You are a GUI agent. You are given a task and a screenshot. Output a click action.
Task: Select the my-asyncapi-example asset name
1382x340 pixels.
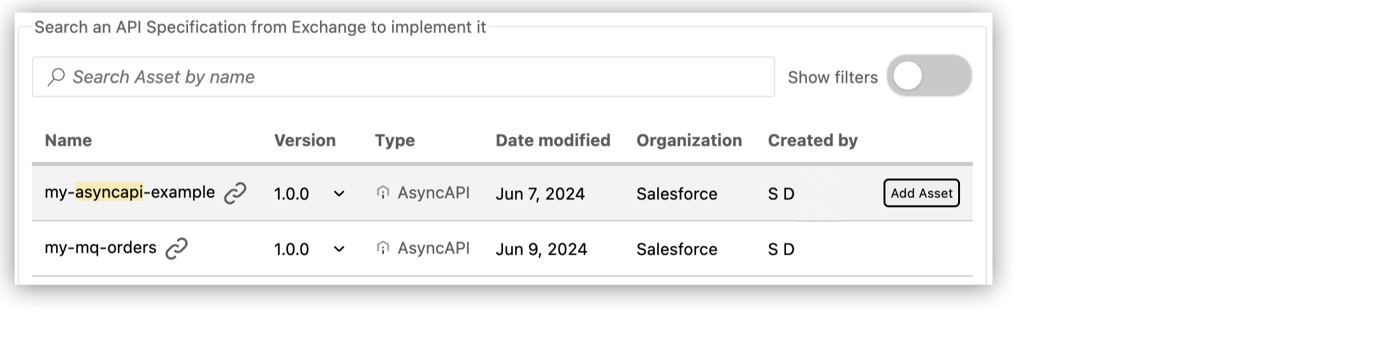[129, 192]
